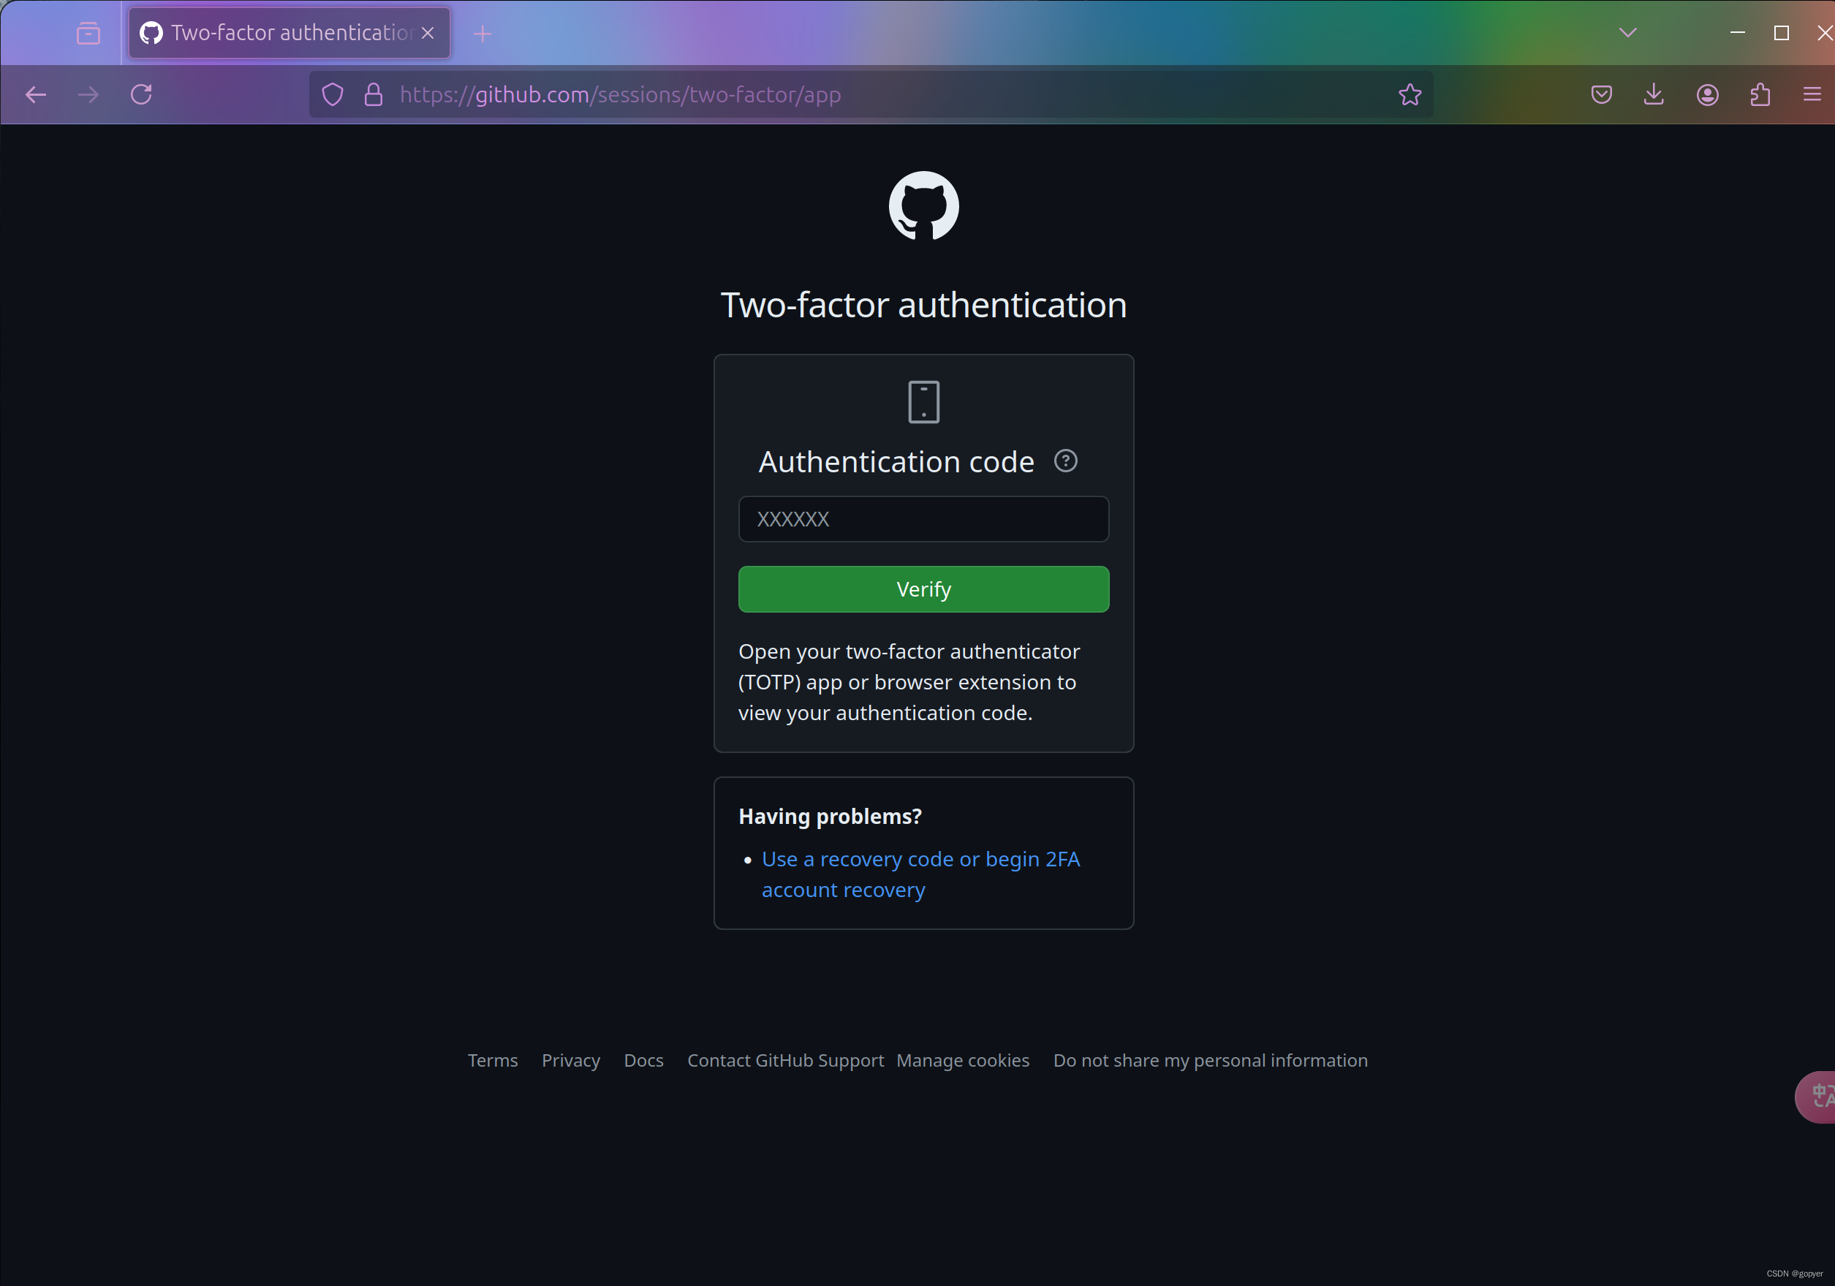Go back to the previous page

tap(36, 94)
